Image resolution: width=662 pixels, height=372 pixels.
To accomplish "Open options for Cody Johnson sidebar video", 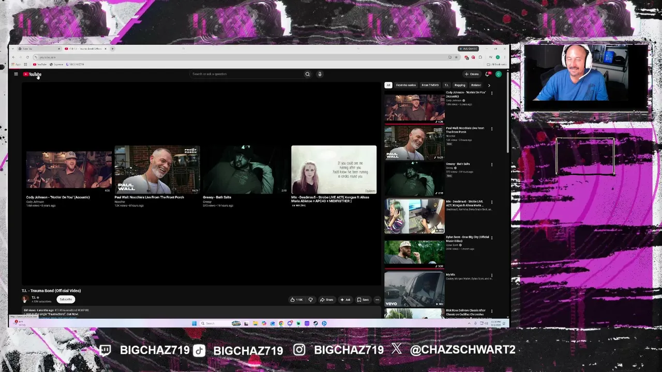I will pos(491,93).
